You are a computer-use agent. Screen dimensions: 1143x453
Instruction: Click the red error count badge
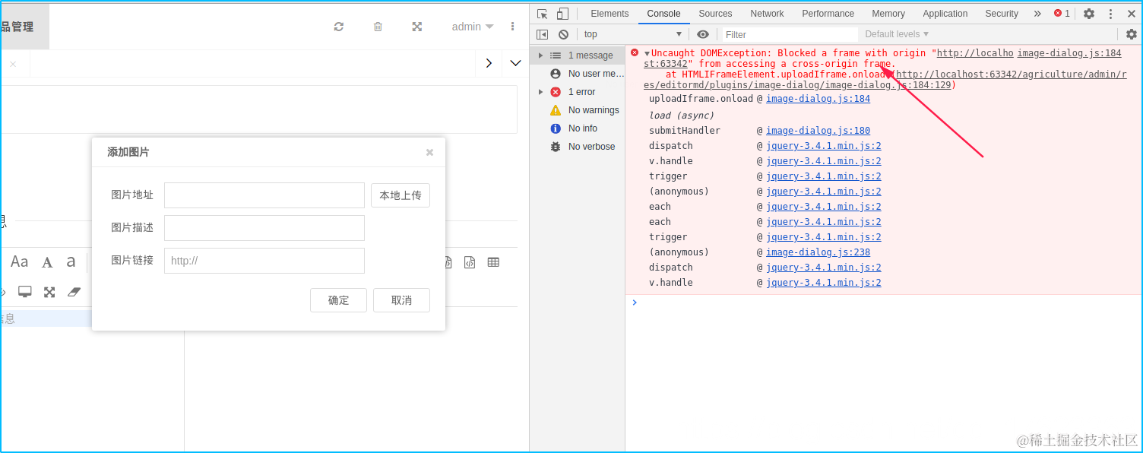coord(1062,14)
